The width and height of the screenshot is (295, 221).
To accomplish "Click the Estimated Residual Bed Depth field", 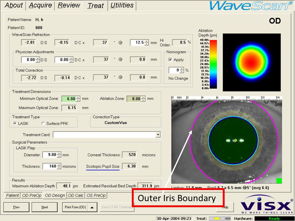I will click(x=145, y=186).
